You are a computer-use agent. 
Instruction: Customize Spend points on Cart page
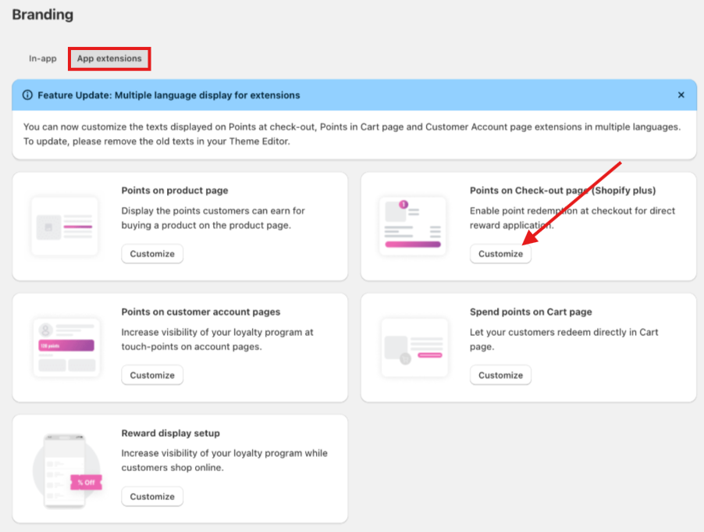tap(500, 375)
